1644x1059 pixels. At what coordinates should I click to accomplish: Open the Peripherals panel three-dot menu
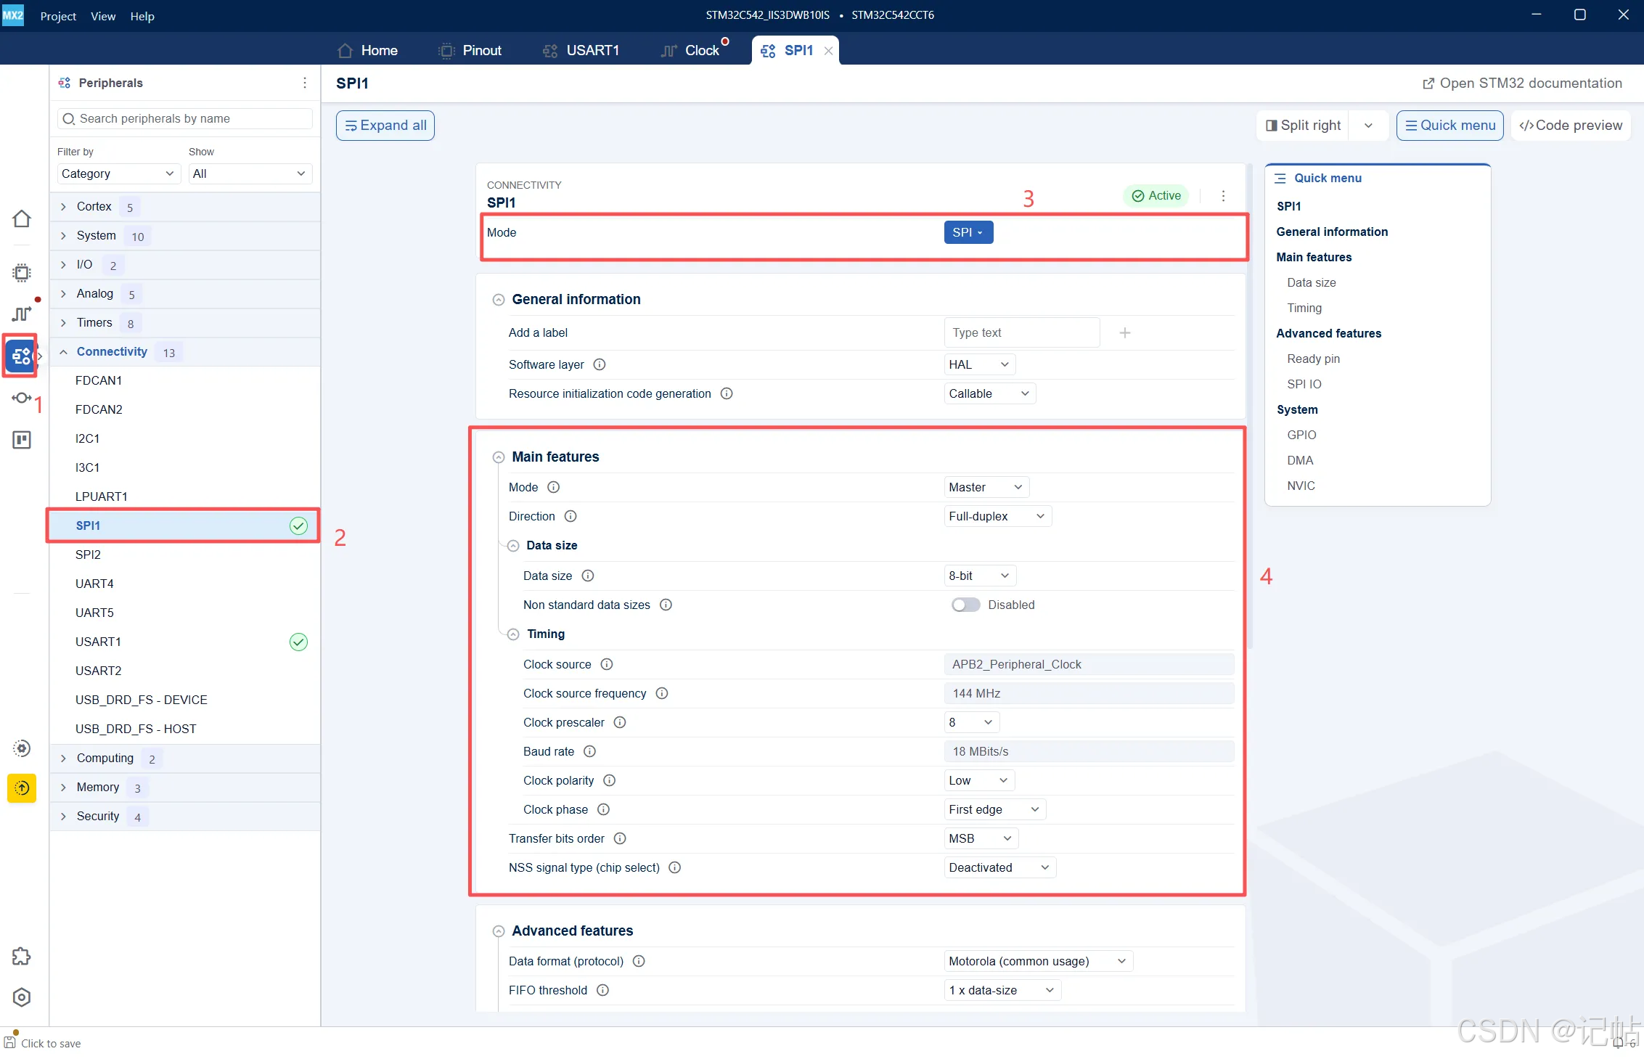coord(305,83)
